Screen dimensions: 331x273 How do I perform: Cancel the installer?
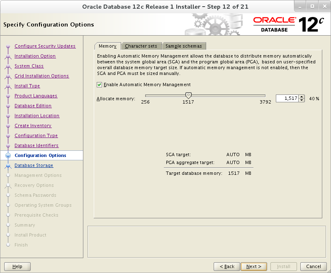[x=314, y=266]
